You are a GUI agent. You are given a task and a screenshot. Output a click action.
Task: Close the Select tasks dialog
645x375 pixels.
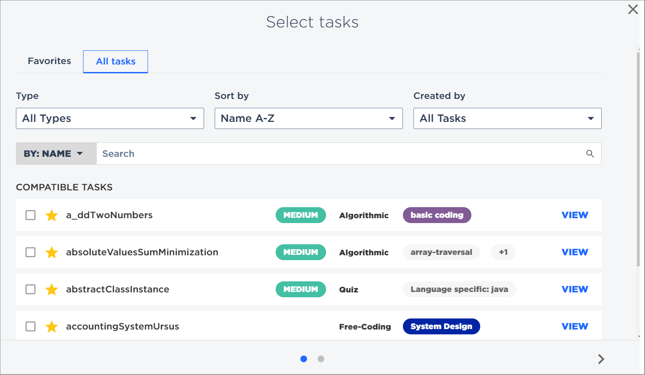633,9
